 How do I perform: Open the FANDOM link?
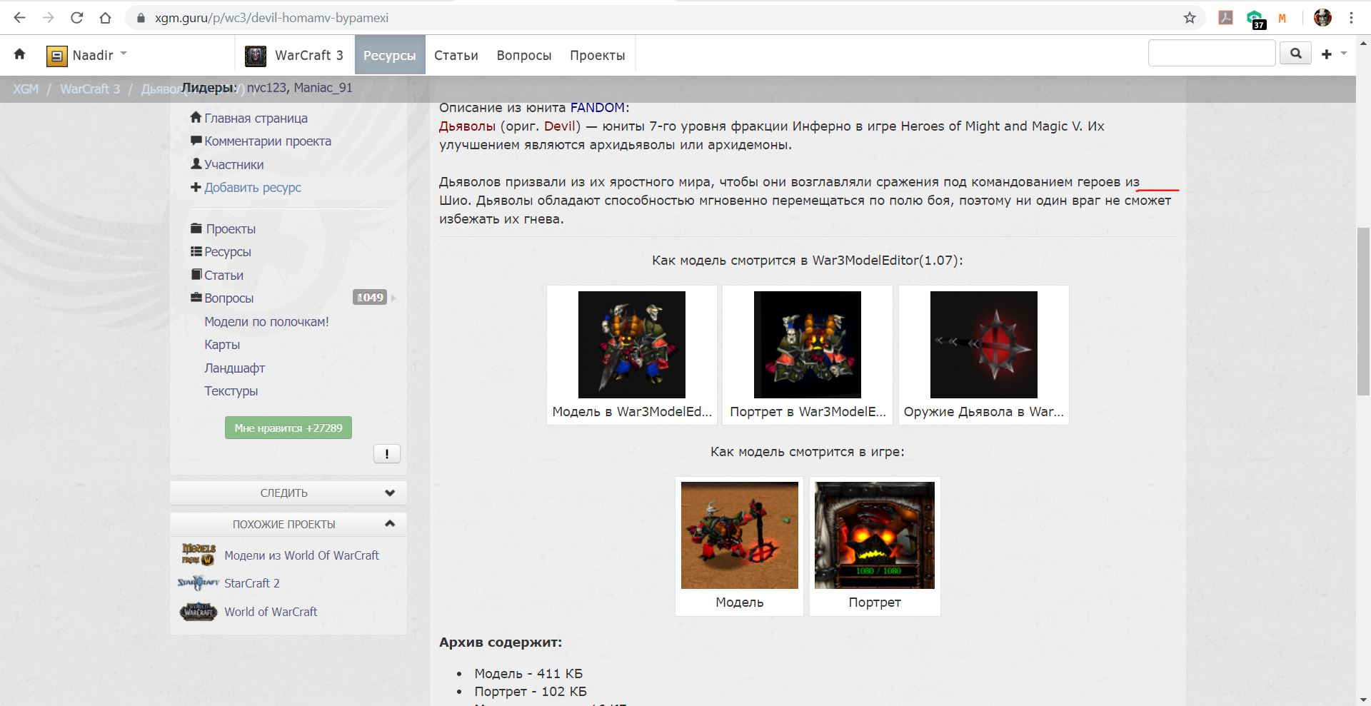point(597,108)
